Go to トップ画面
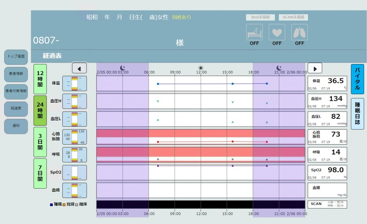 [x=16, y=57]
